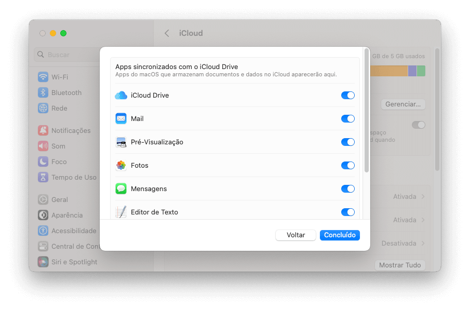The width and height of the screenshot is (470, 310).
Task: Click the Gerenciar... button
Action: coord(403,104)
